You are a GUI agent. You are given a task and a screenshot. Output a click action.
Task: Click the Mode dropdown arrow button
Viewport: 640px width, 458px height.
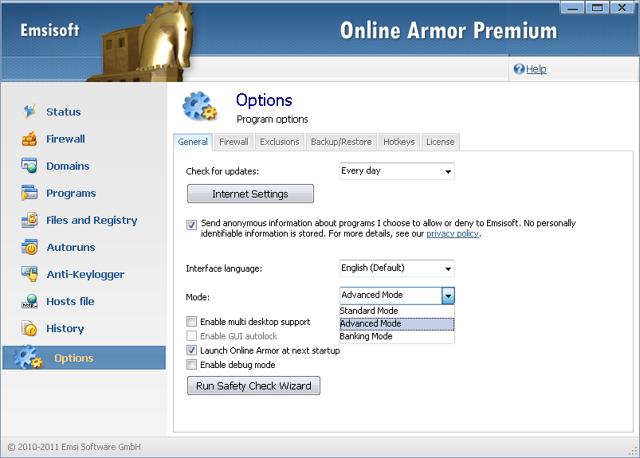pyautogui.click(x=448, y=296)
